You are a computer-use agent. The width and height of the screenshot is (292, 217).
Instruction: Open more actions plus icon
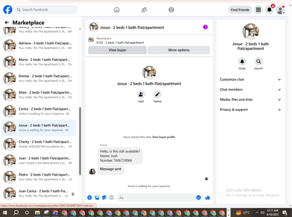coord(89,198)
